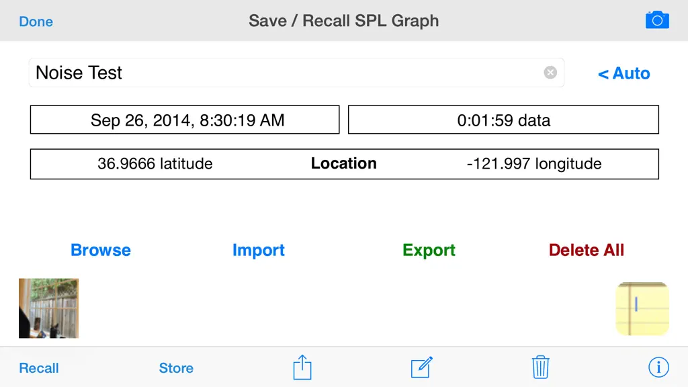Tap the Sep 26, 2014 date box
The width and height of the screenshot is (688, 387).
[x=185, y=120]
